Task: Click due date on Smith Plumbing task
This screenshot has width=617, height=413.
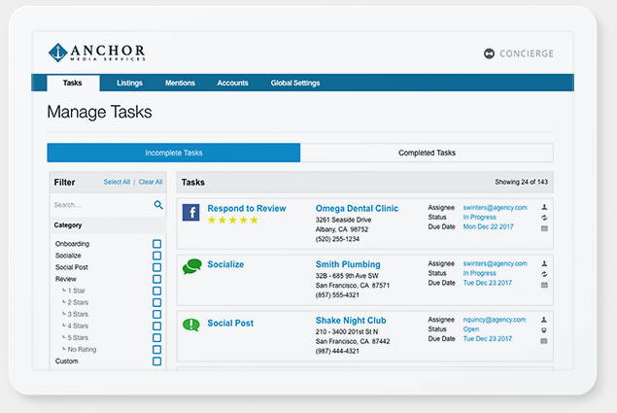Action: 487,283
